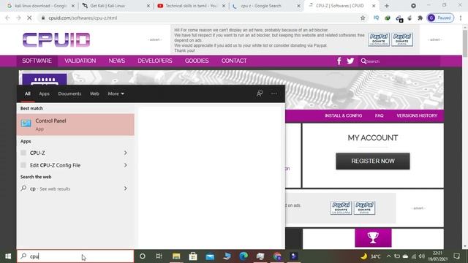Launch CPU-Z app from search results
This screenshot has width=468, height=263.
pyautogui.click(x=70, y=153)
